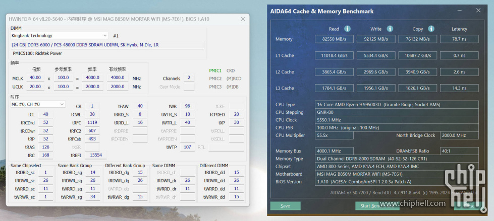Close the AIDA64 benchmark window
494x221 pixels.
(x=478, y=11)
